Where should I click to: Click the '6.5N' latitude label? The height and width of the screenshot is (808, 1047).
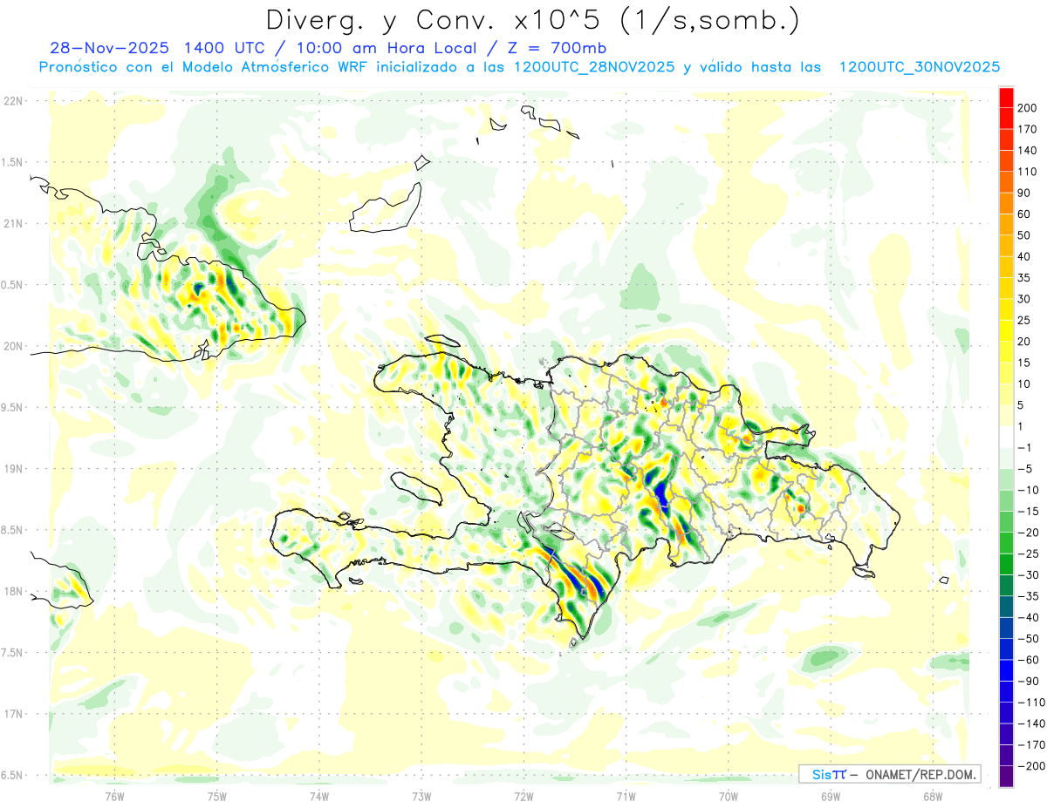pyautogui.click(x=12, y=775)
